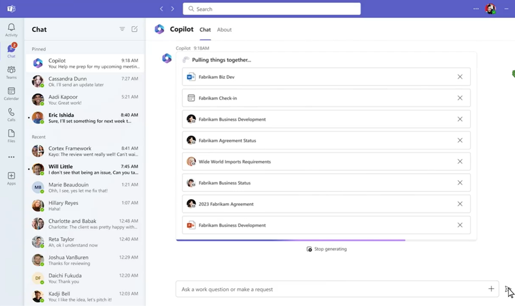Start a new chat with compose icon

pyautogui.click(x=135, y=29)
